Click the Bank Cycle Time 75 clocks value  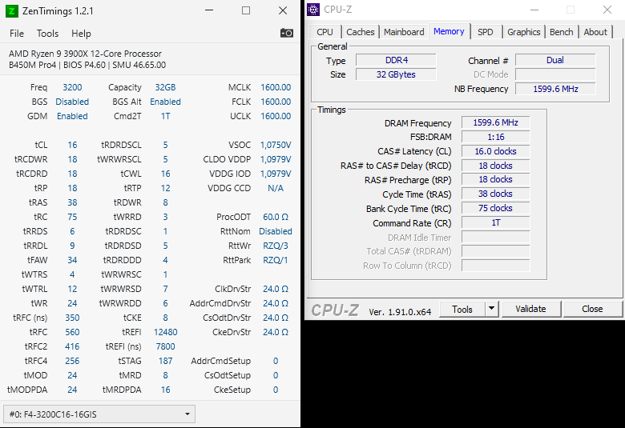495,208
